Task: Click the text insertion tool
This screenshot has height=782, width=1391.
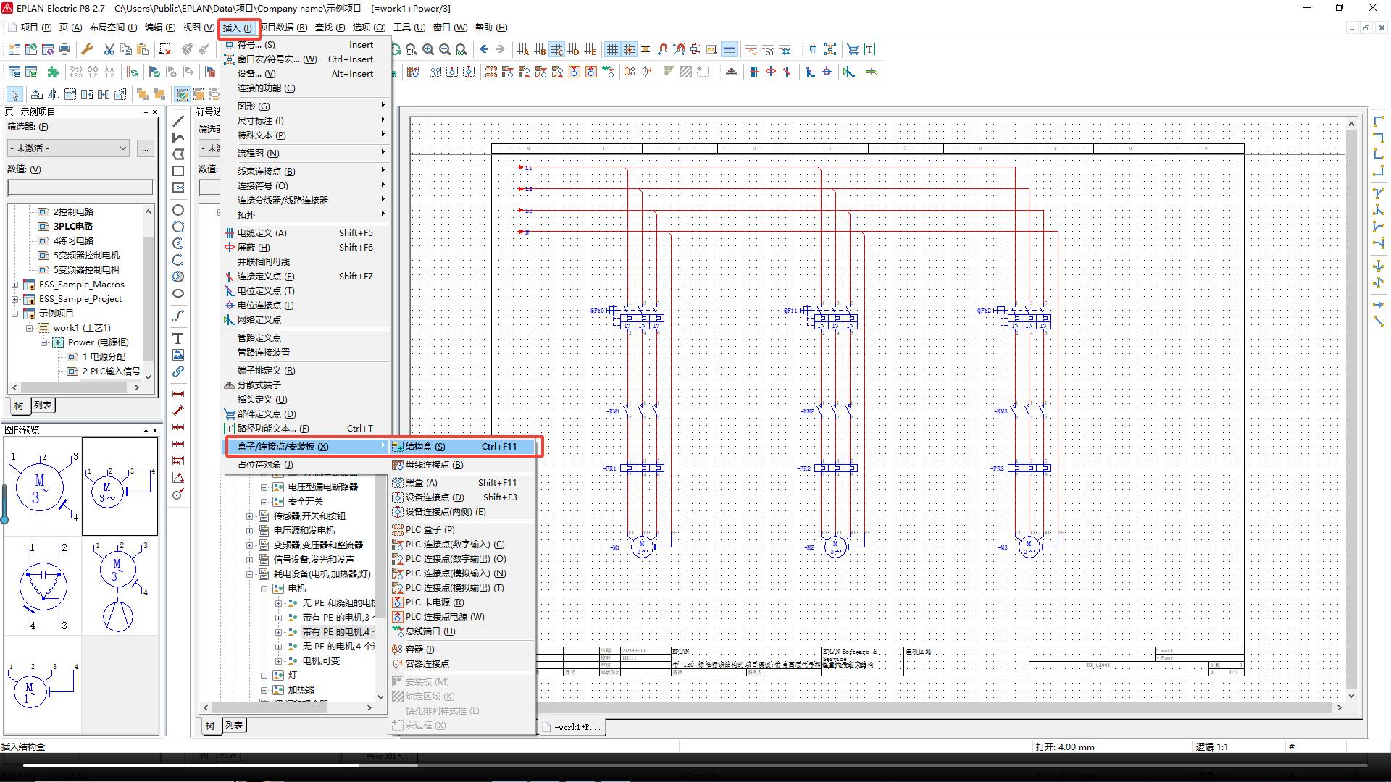Action: (178, 338)
